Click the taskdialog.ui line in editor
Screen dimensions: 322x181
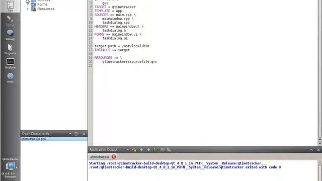(115, 38)
